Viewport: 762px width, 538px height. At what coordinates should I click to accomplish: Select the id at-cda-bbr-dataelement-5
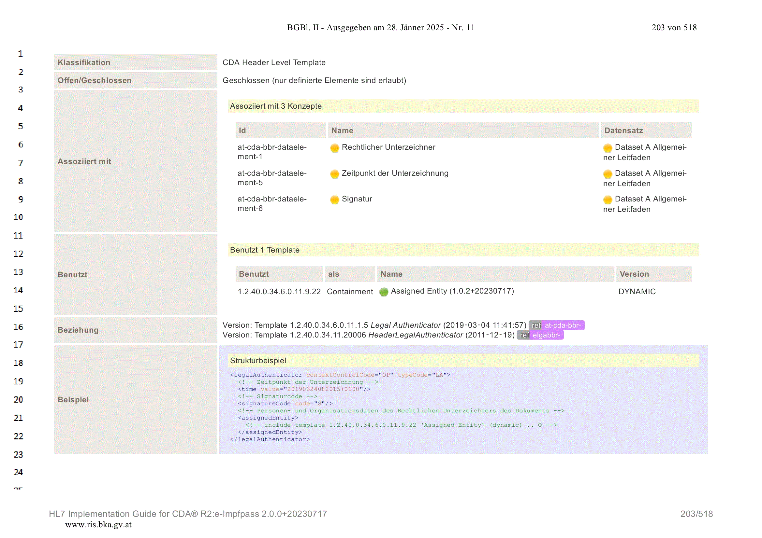(x=272, y=178)
